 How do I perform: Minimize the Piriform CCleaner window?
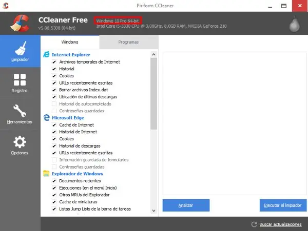pos(270,6)
